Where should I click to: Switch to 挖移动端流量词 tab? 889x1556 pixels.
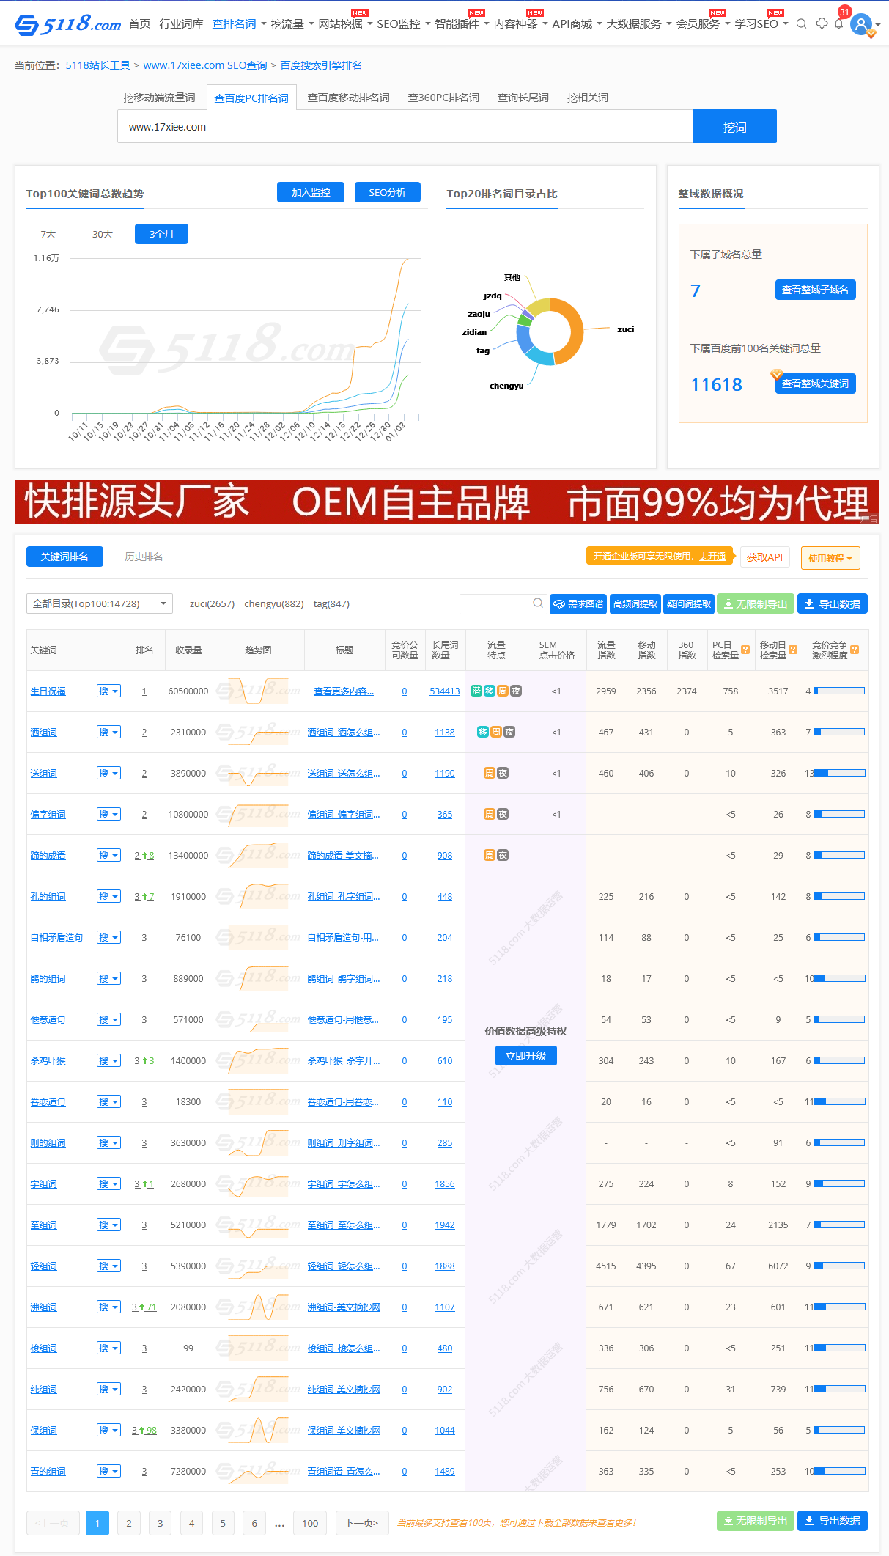(160, 98)
